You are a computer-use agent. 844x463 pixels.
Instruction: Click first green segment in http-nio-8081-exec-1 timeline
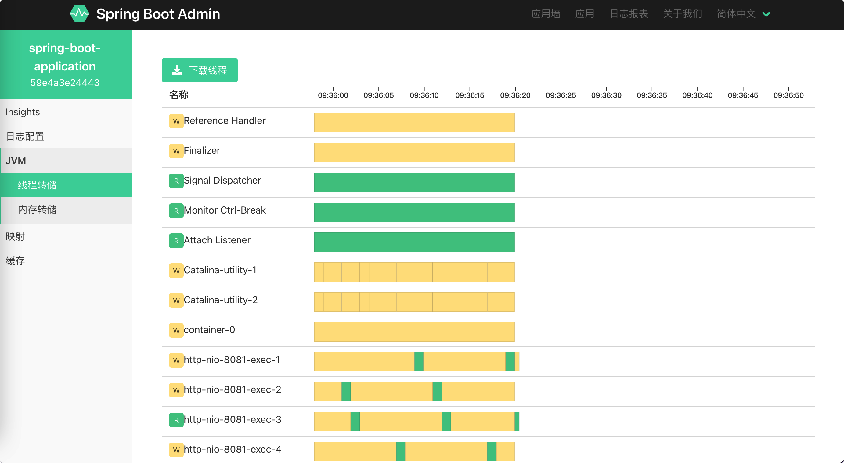[419, 361]
